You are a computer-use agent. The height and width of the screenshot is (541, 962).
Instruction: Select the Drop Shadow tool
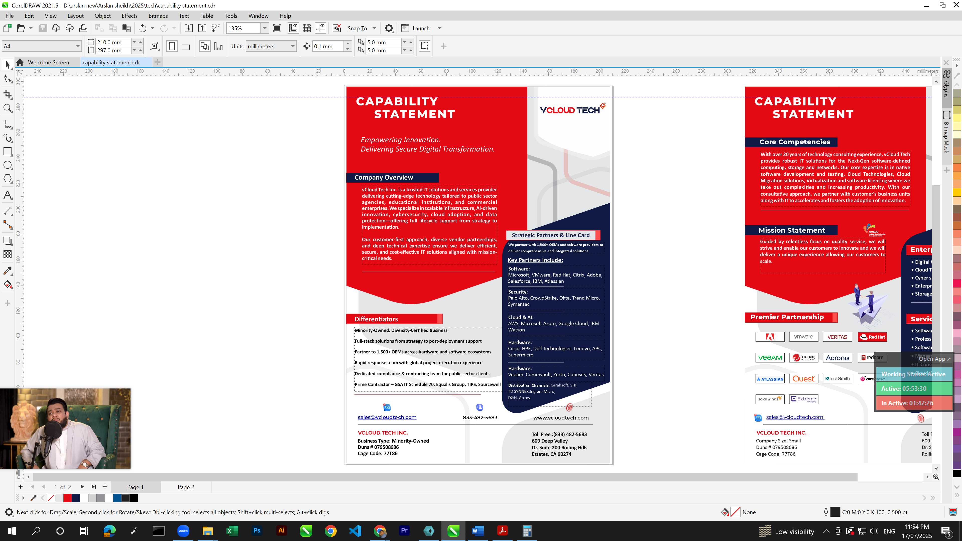(x=8, y=241)
